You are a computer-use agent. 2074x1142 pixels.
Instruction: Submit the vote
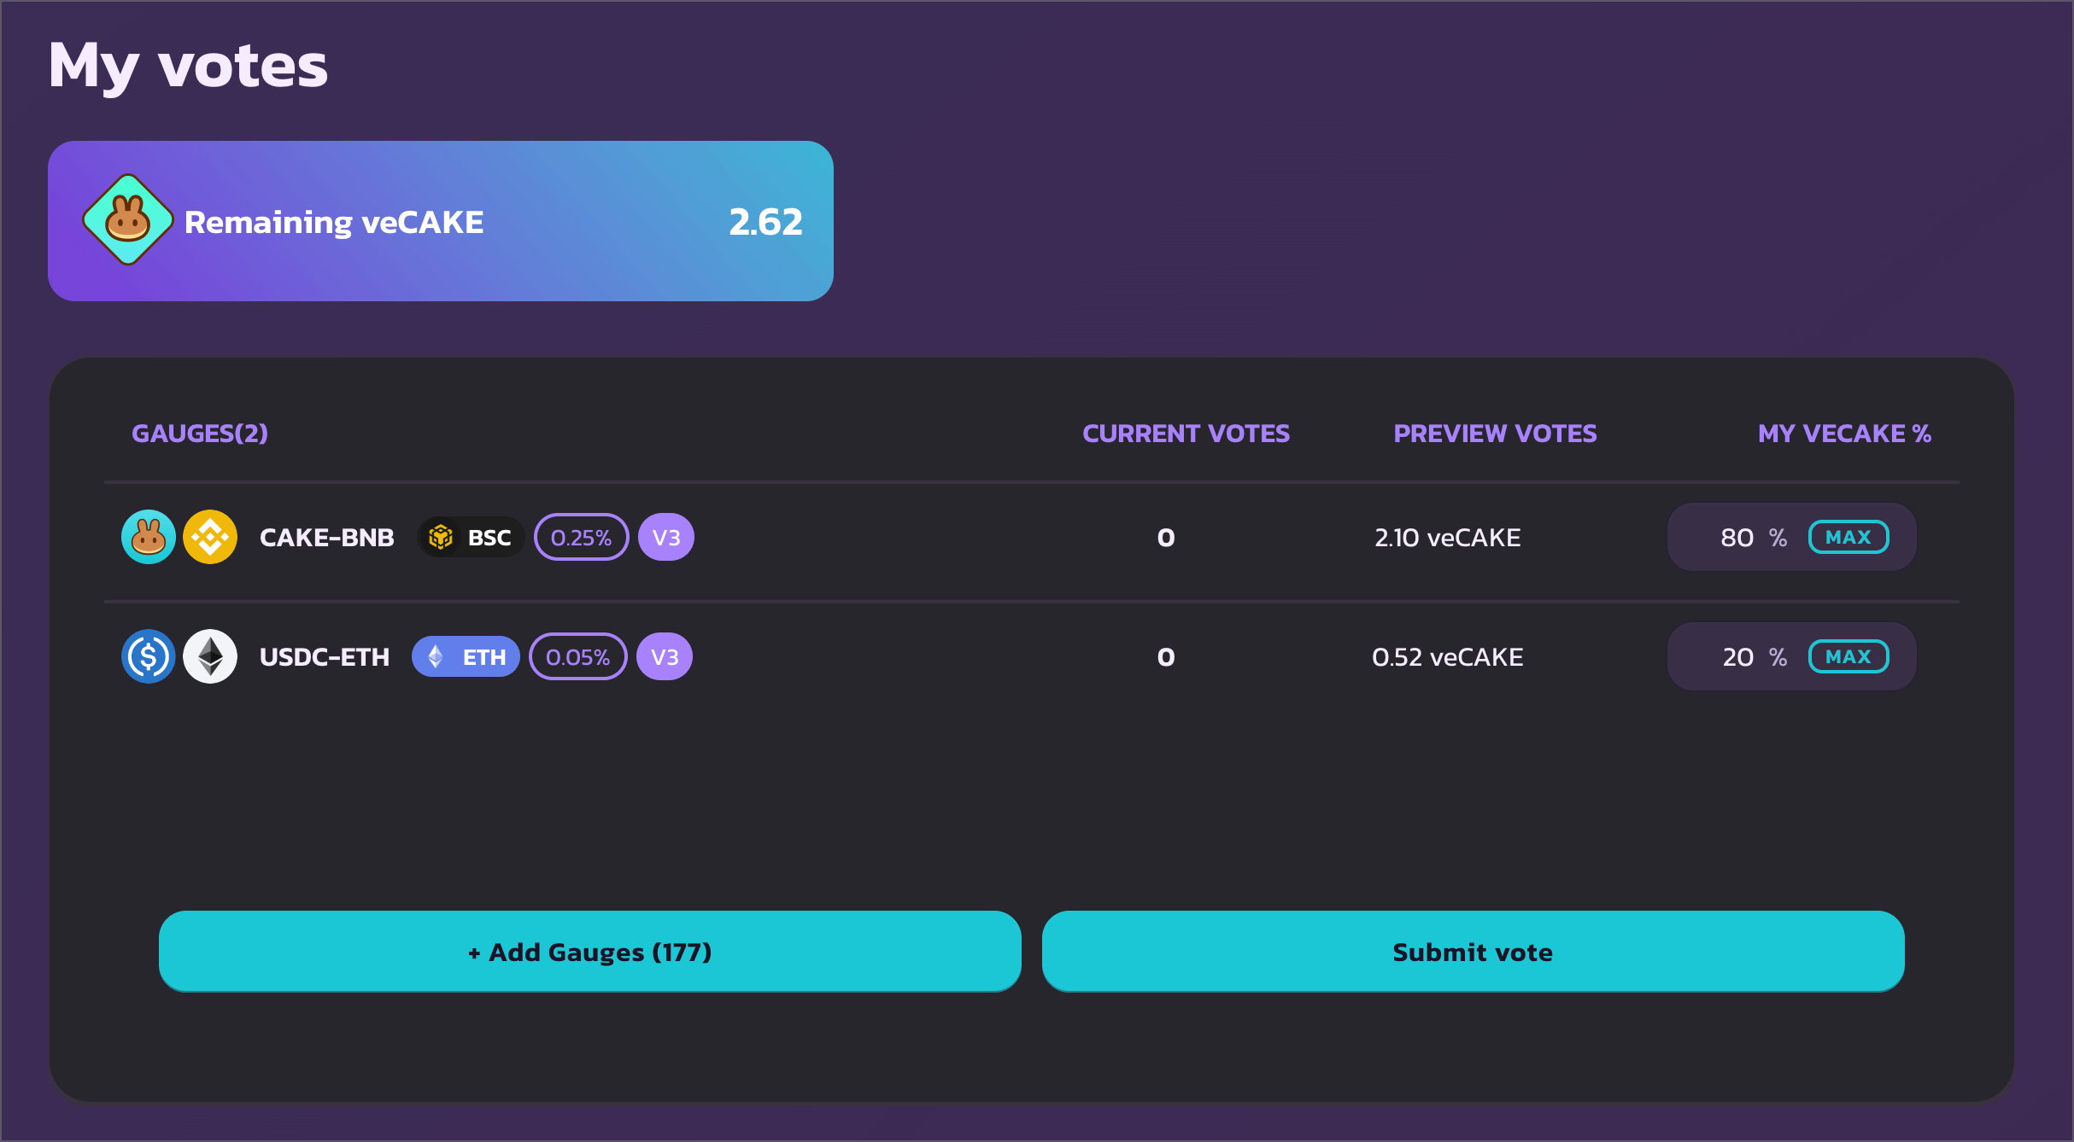click(1473, 951)
